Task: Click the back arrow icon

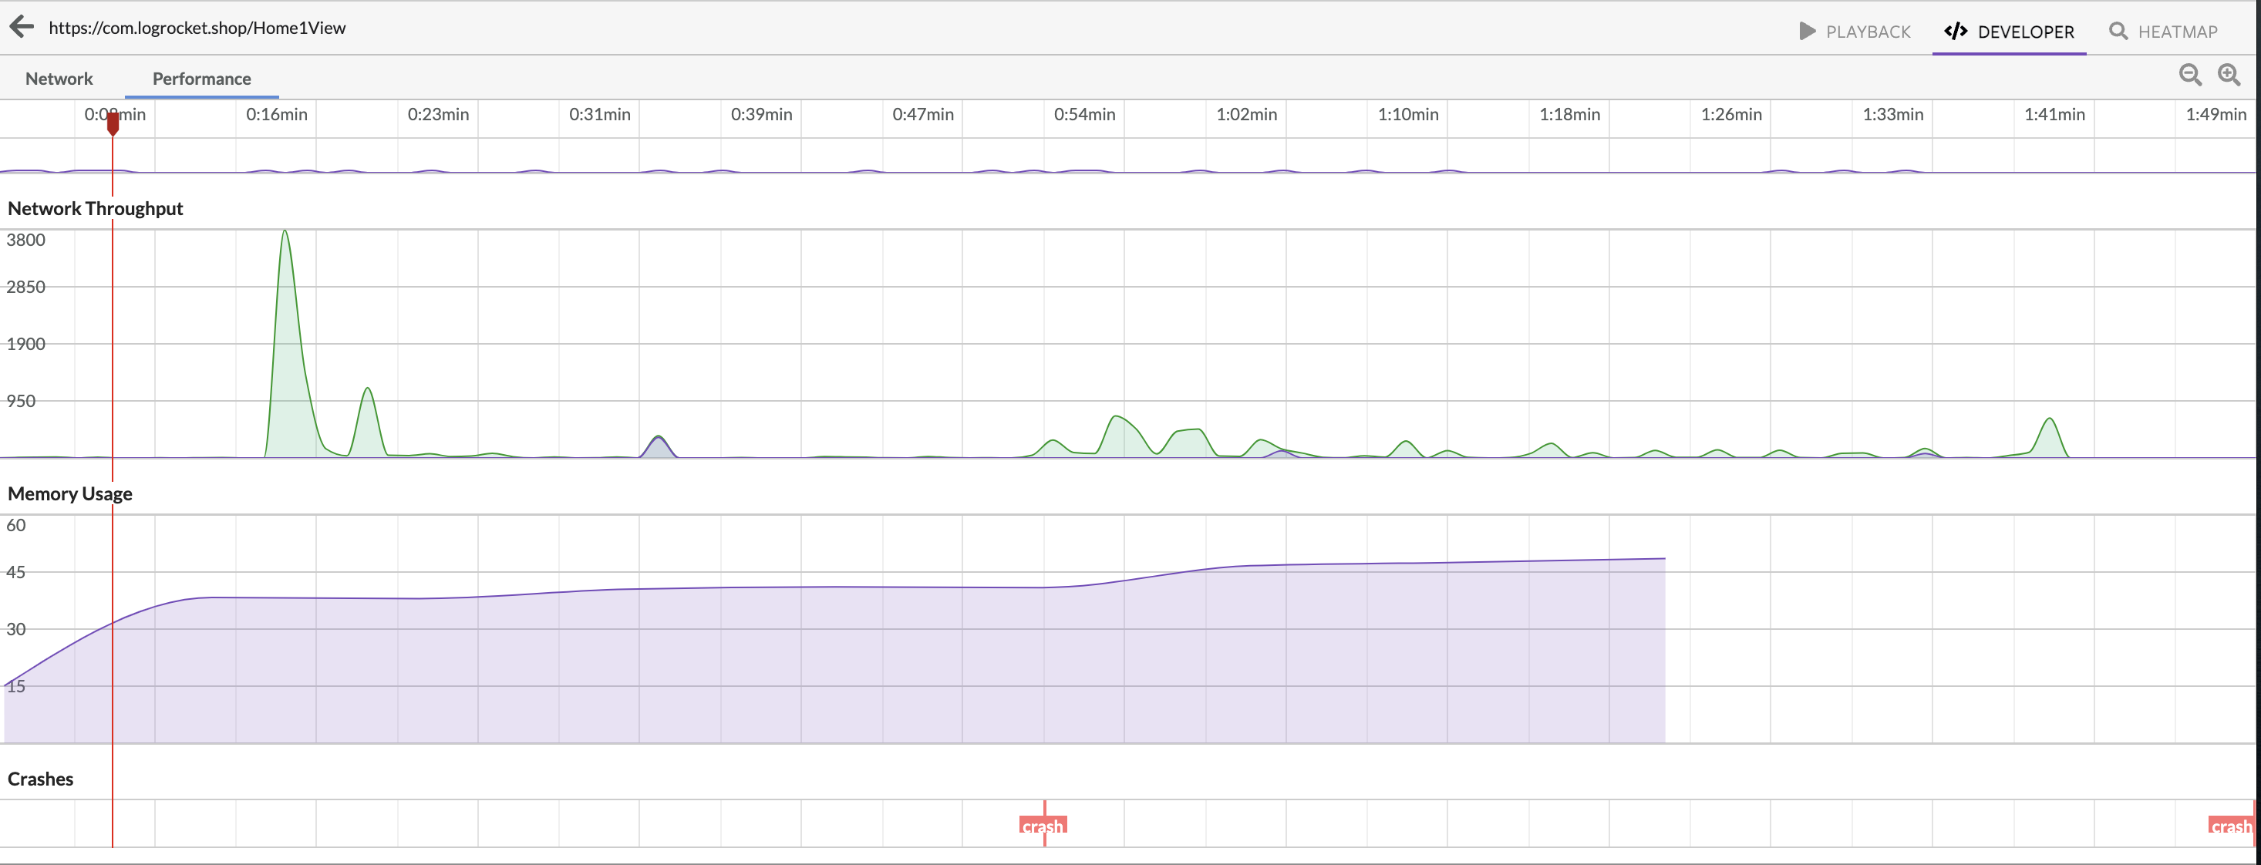Action: pos(22,27)
